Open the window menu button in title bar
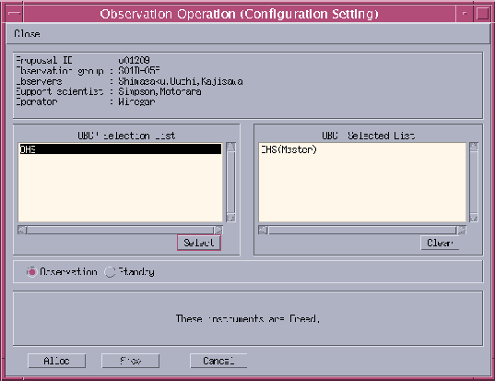Viewport: 495px width, 381px height. click(14, 14)
